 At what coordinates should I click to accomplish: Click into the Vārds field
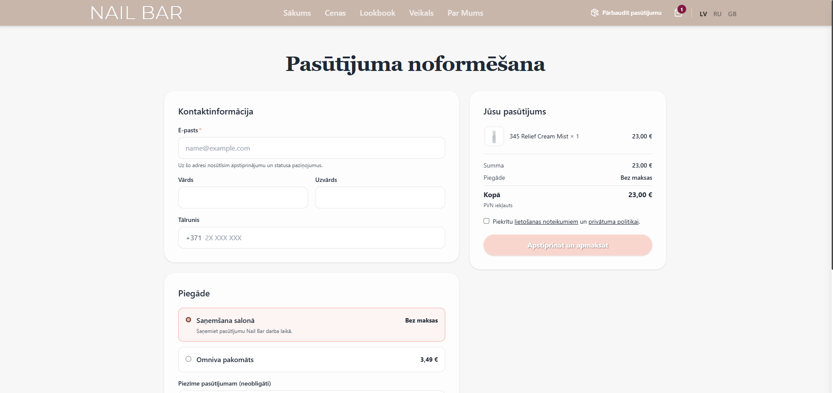pyautogui.click(x=243, y=198)
